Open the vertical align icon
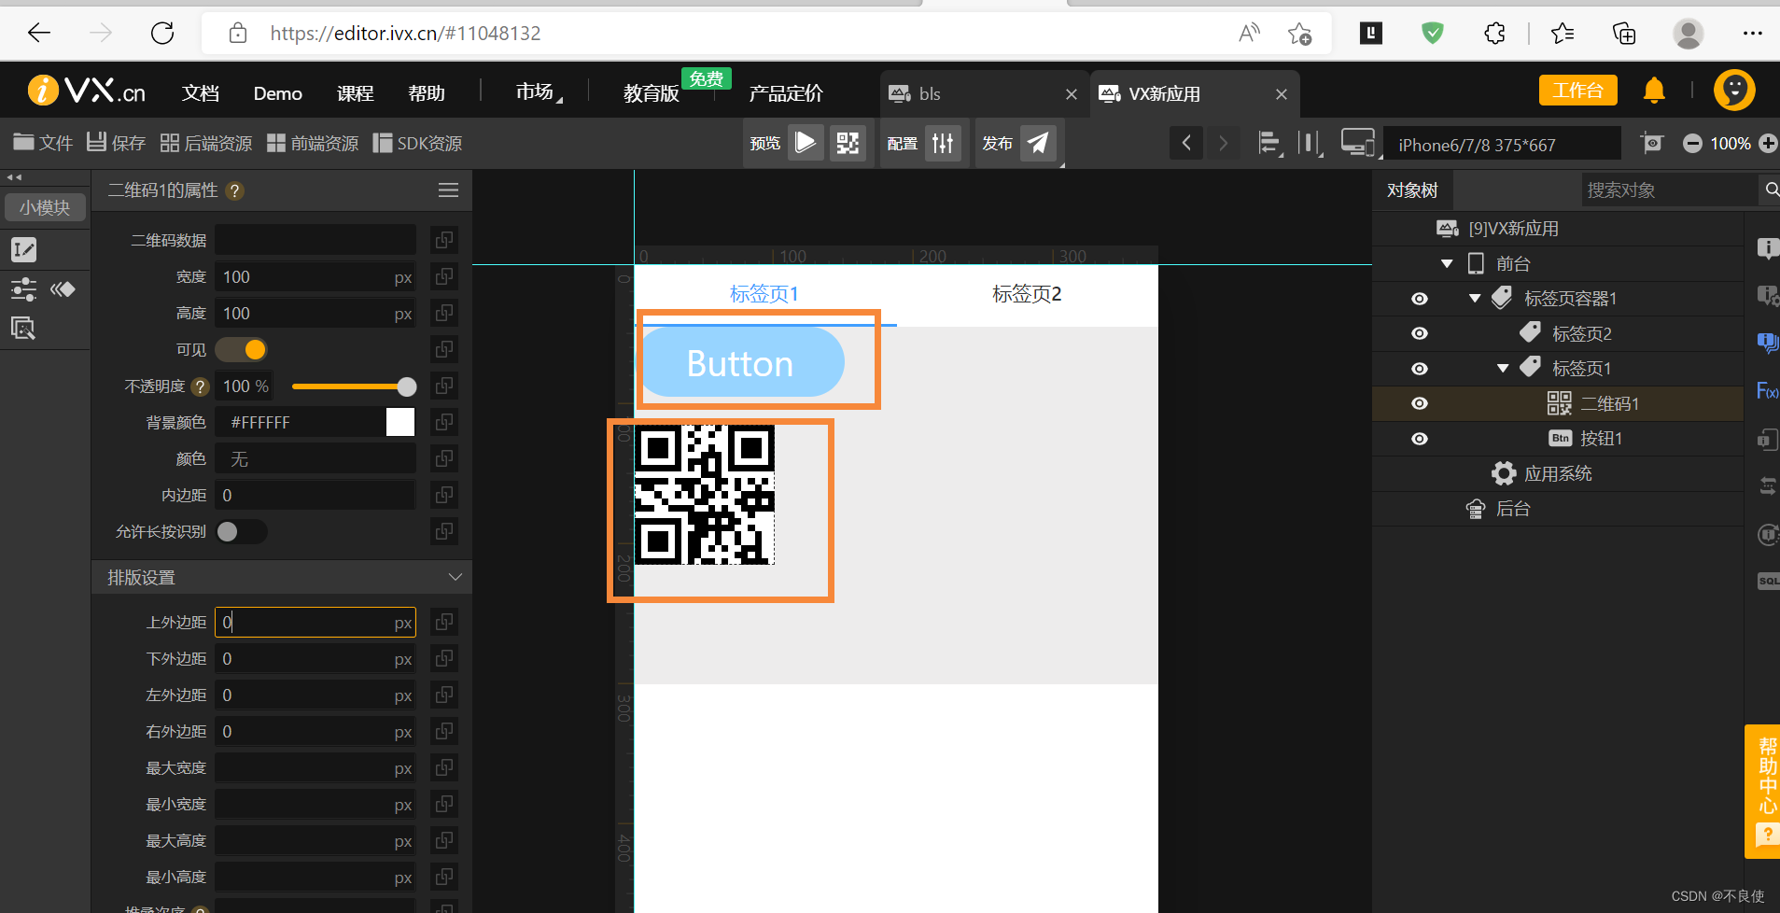Image resolution: width=1780 pixels, height=913 pixels. click(1310, 143)
